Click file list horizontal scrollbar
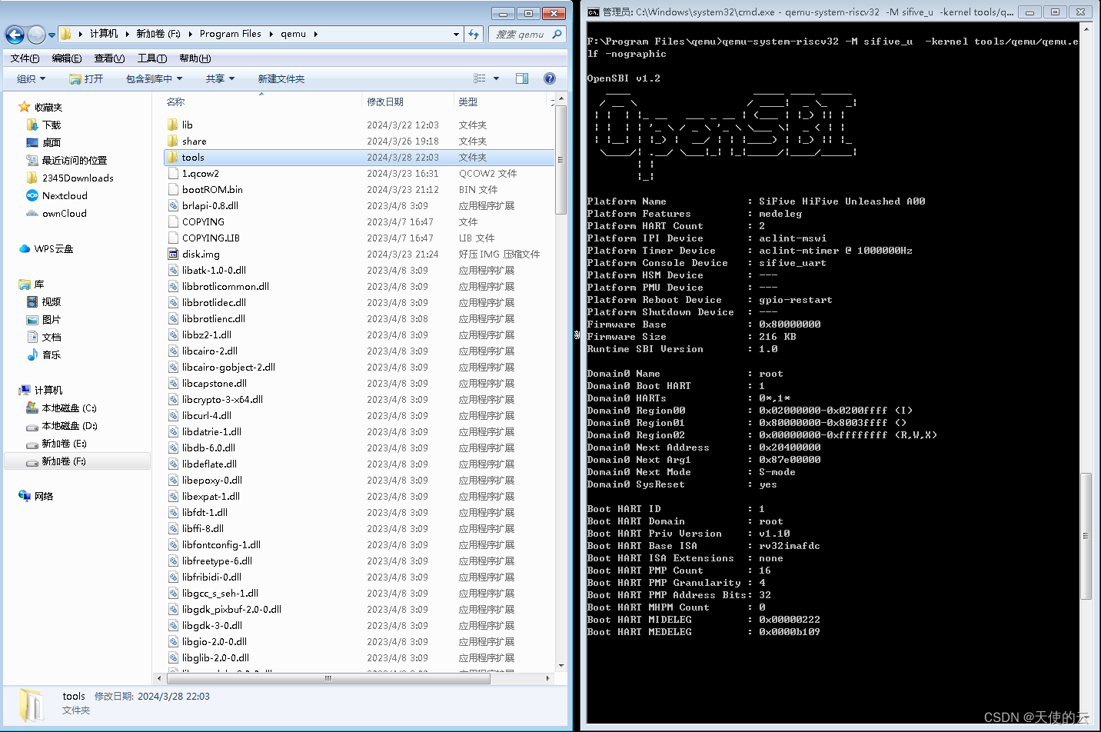The width and height of the screenshot is (1101, 732). (x=328, y=678)
